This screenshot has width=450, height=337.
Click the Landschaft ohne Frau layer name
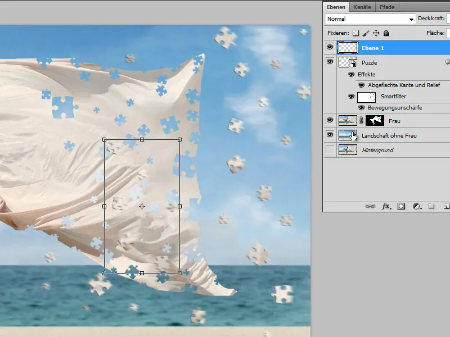coord(389,135)
